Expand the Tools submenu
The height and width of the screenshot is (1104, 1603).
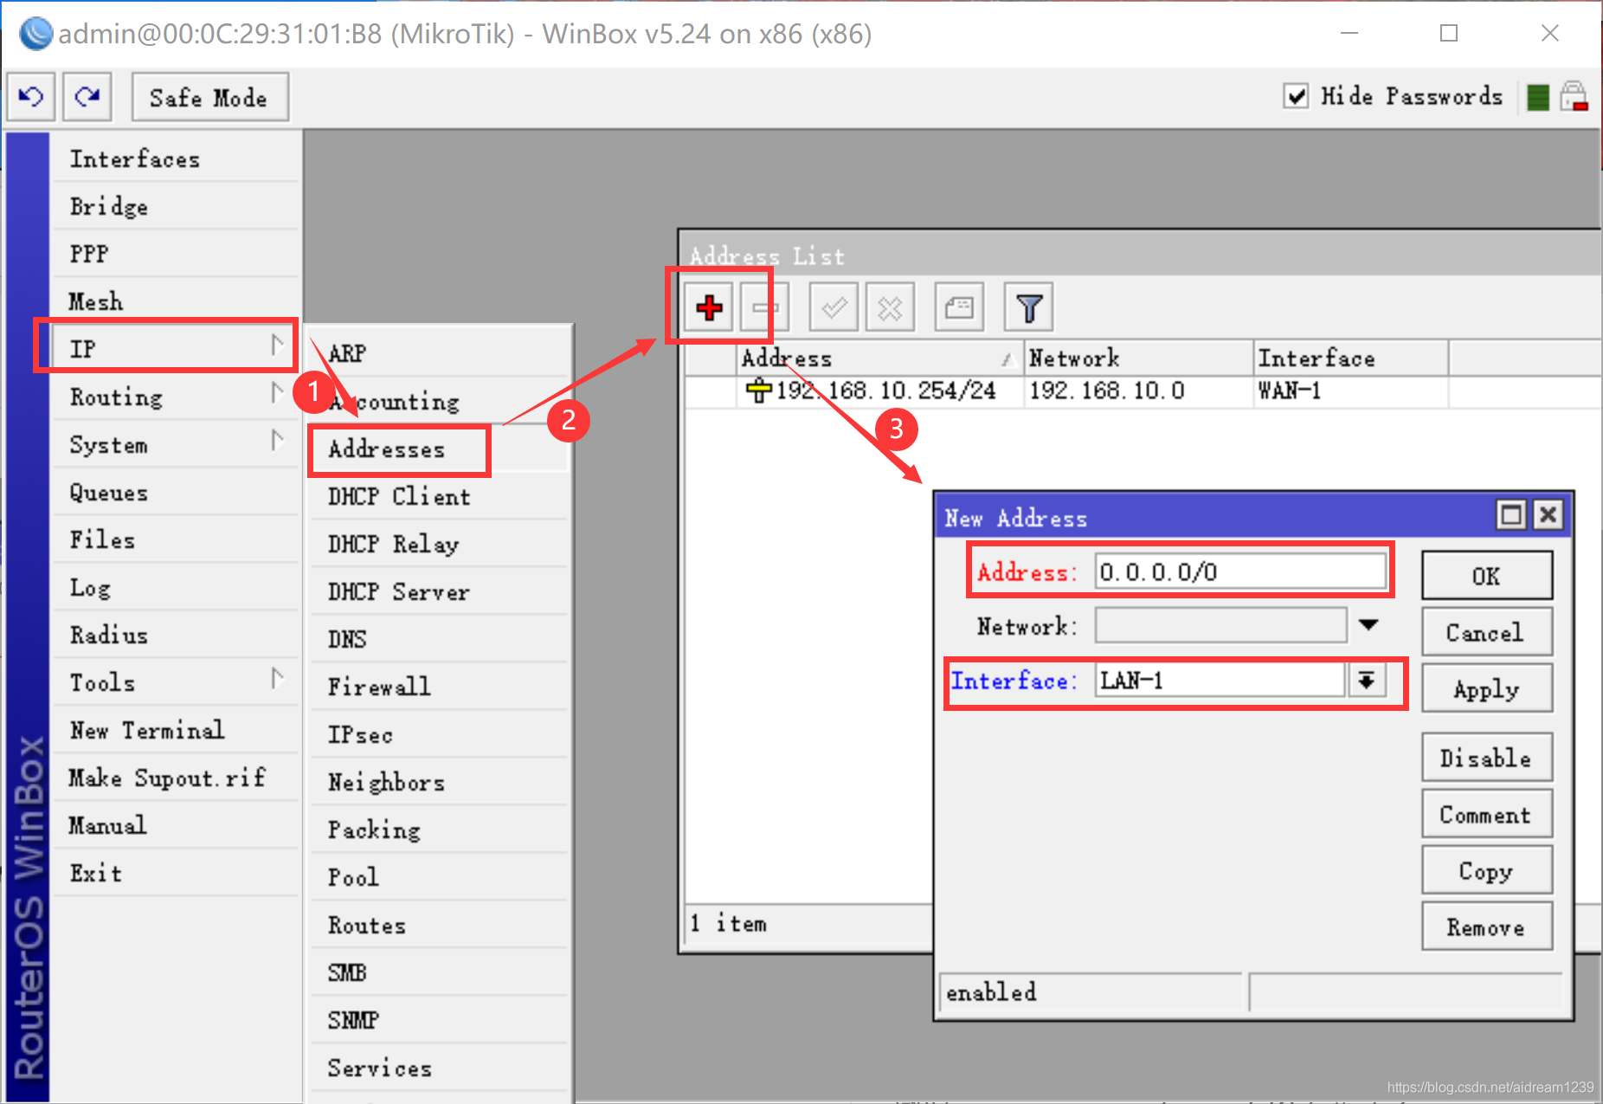[x=176, y=682]
